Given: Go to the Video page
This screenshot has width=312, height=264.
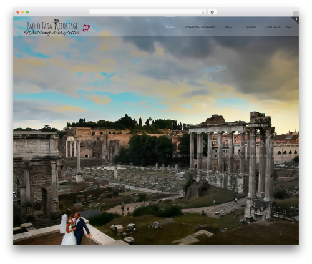Looking at the screenshot, I should [x=251, y=27].
